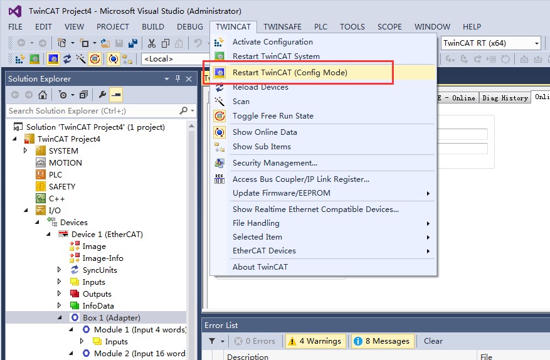Select the MOTION tree item
550x360 pixels.
[x=65, y=163]
